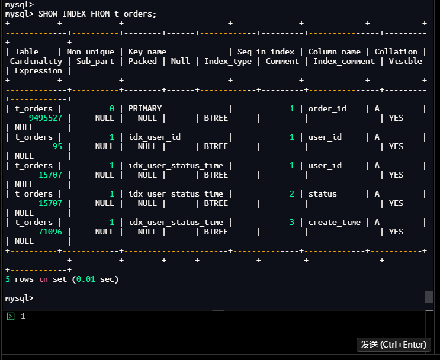Click the 发送 (Ctrl+Enter) send button
440x360 pixels.
pos(393,345)
